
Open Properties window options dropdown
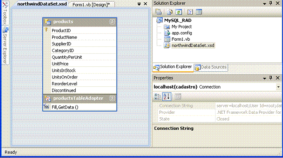[x=264, y=78]
